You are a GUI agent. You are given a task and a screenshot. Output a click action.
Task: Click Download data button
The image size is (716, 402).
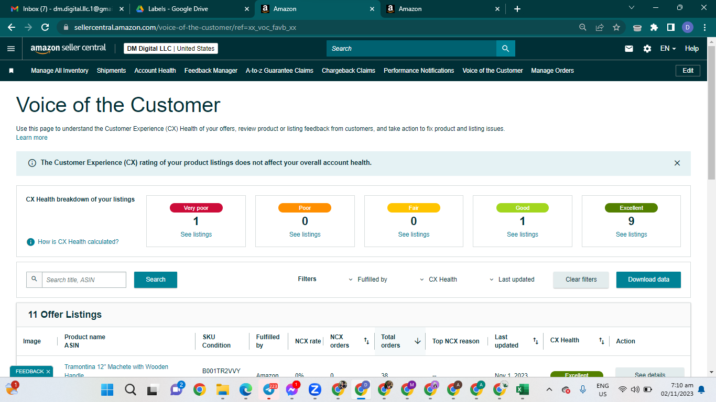pyautogui.click(x=648, y=280)
